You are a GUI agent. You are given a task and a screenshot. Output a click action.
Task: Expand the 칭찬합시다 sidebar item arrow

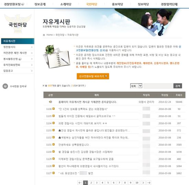(x=32, y=47)
